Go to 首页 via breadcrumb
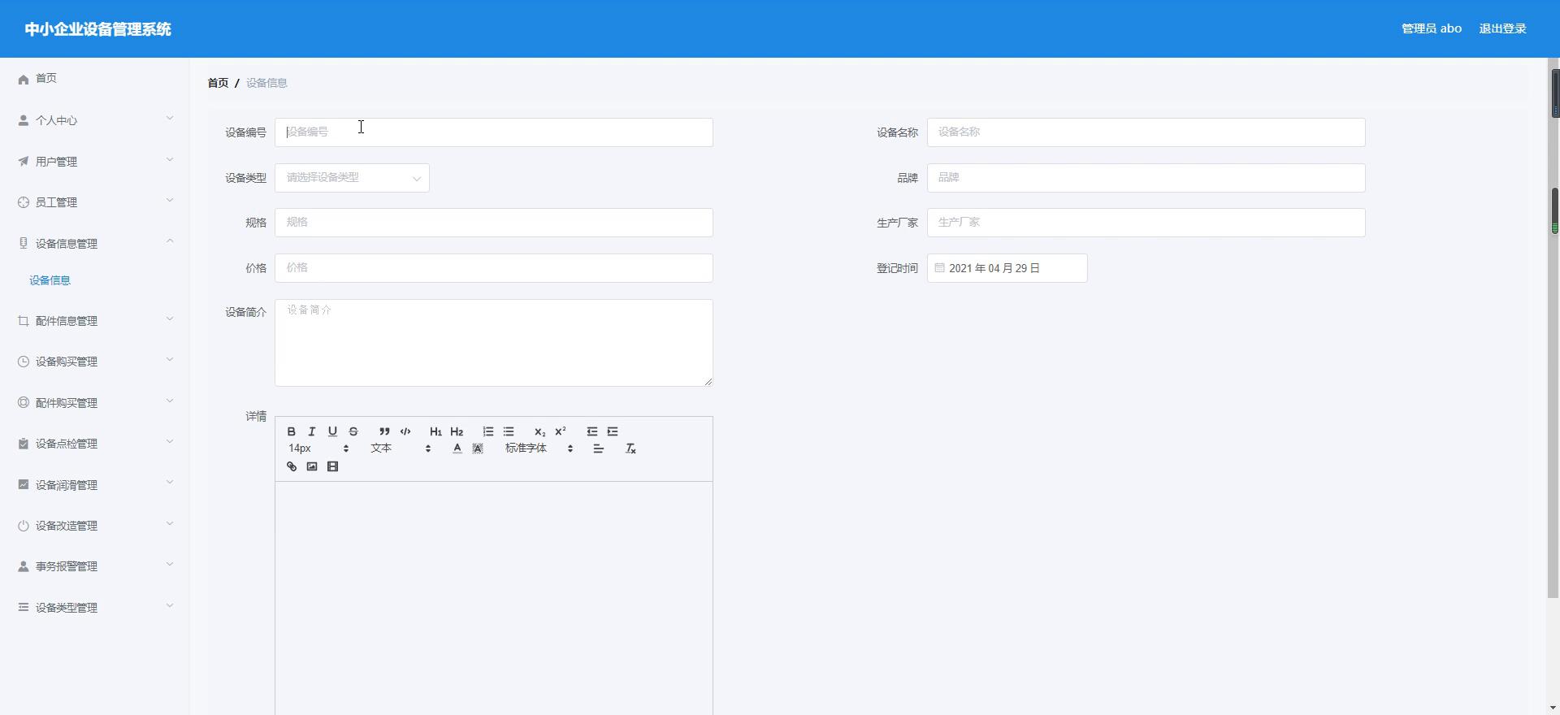Screen dimensions: 1560x715 coord(218,83)
